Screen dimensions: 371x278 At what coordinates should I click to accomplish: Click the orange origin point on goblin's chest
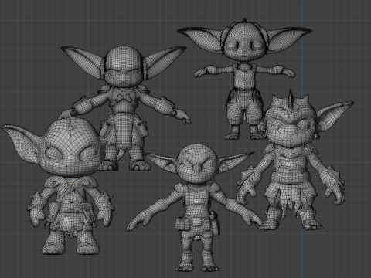[71, 184]
